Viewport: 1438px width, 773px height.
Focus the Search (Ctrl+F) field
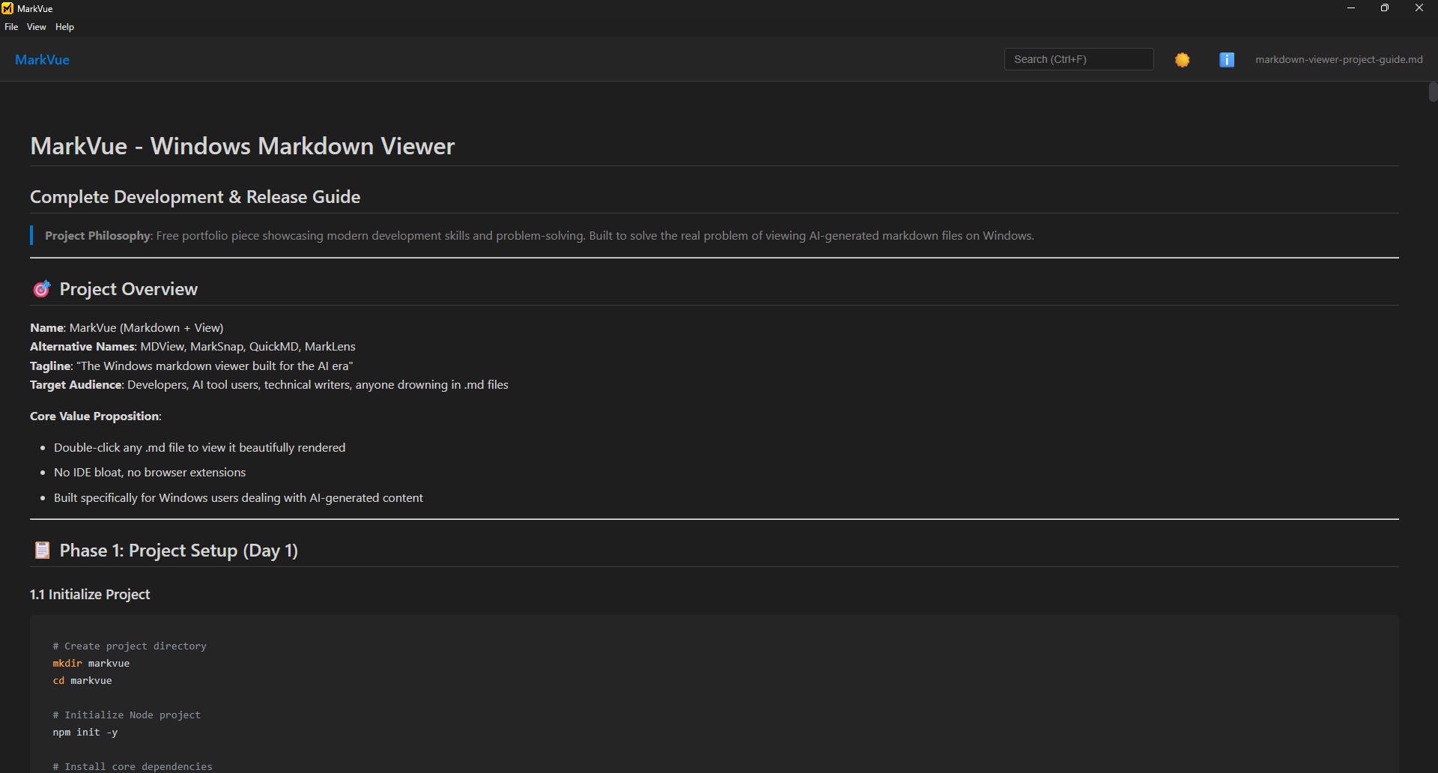click(1078, 59)
